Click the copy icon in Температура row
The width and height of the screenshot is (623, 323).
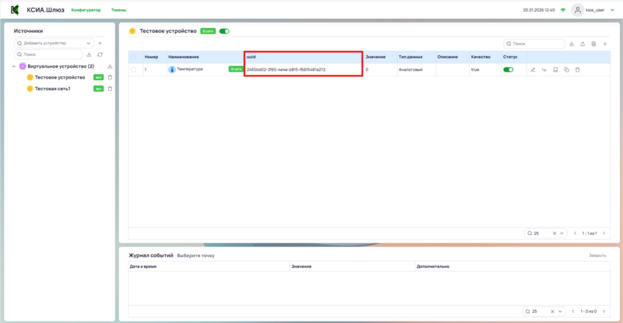pyautogui.click(x=566, y=70)
